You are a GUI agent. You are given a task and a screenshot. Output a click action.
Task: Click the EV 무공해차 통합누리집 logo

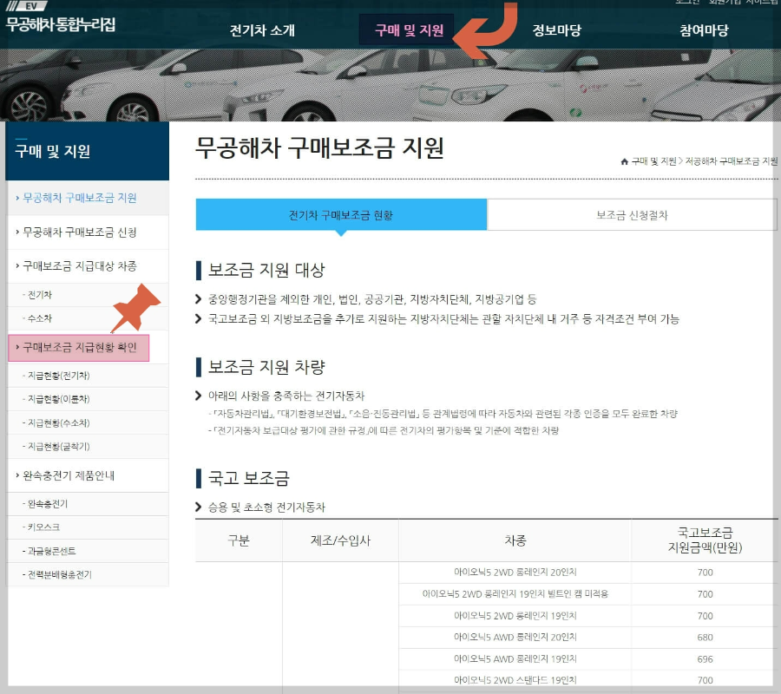61,19
